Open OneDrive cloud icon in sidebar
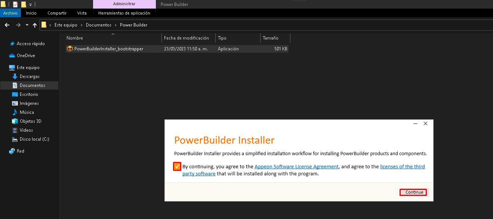The width and height of the screenshot is (493, 219). pyautogui.click(x=12, y=56)
